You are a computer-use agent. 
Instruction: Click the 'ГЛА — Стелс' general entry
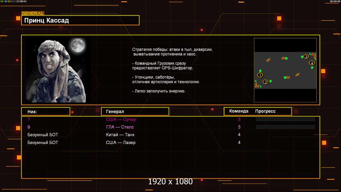tap(120, 127)
